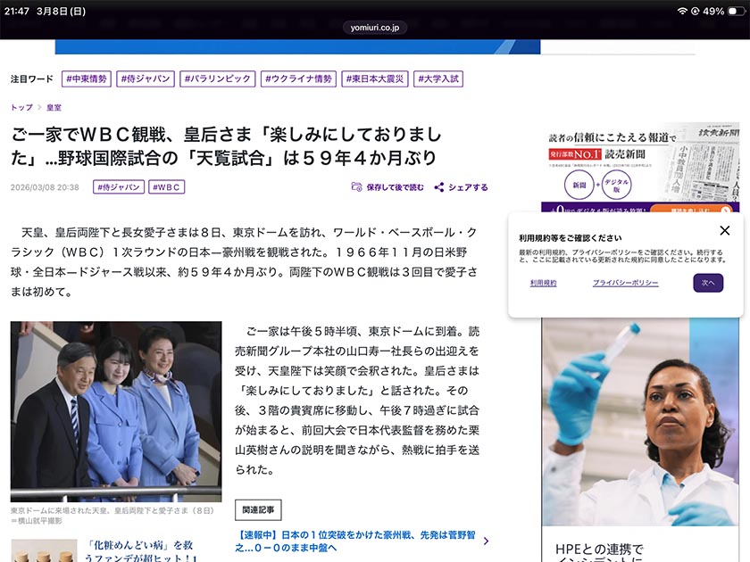The height and width of the screenshot is (562, 750).
Task: Select the #ウクライナ情勢 trending tag
Action: click(x=298, y=79)
